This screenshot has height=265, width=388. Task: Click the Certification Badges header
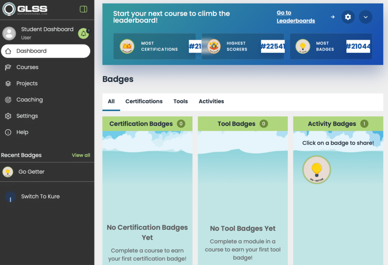pos(147,124)
